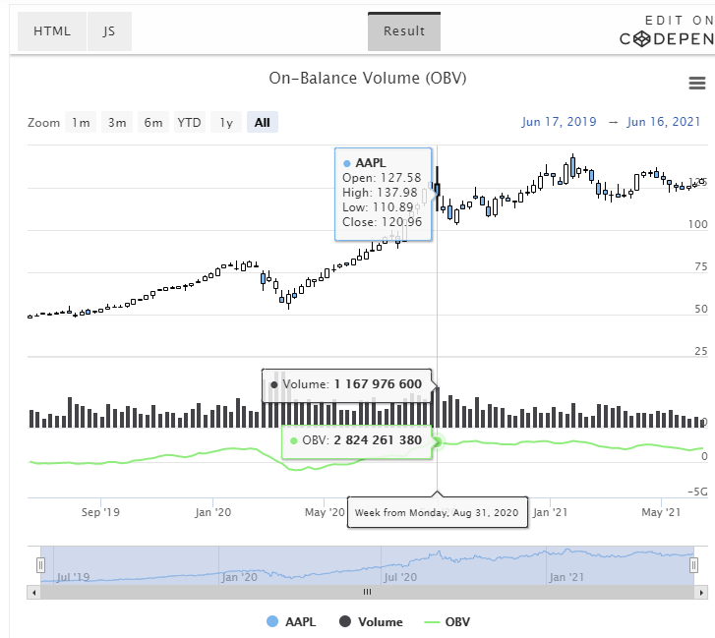Click 'Week from Monday, Aug 31, 2020' label

(x=437, y=513)
